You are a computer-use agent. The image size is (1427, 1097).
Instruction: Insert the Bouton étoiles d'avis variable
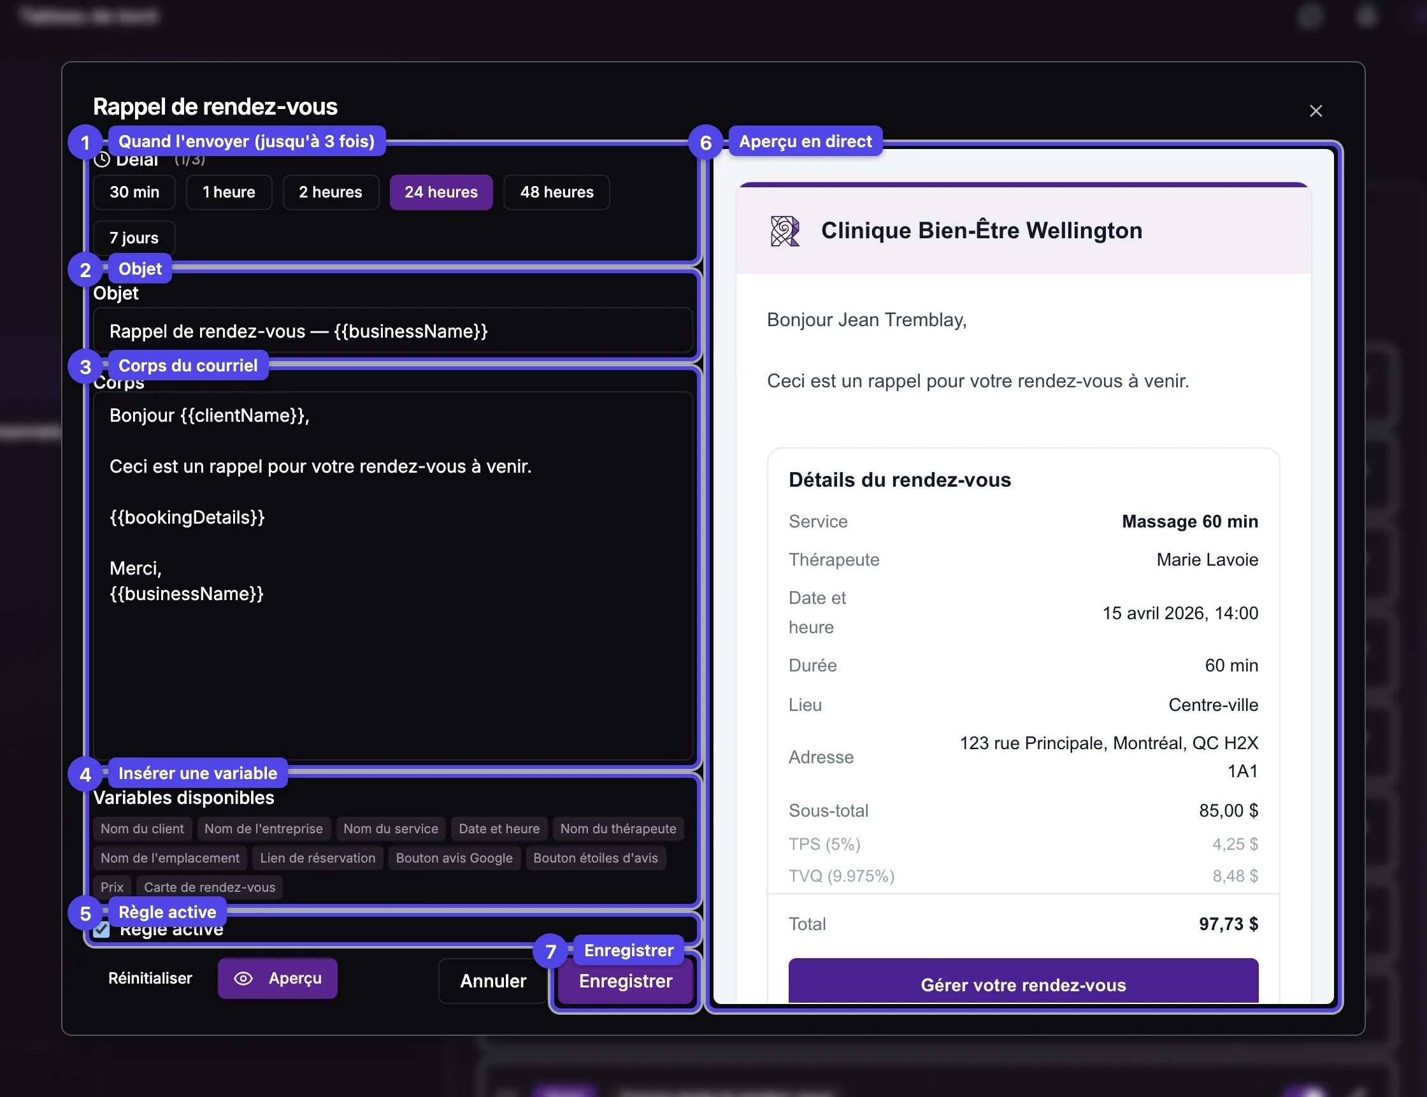tap(596, 858)
